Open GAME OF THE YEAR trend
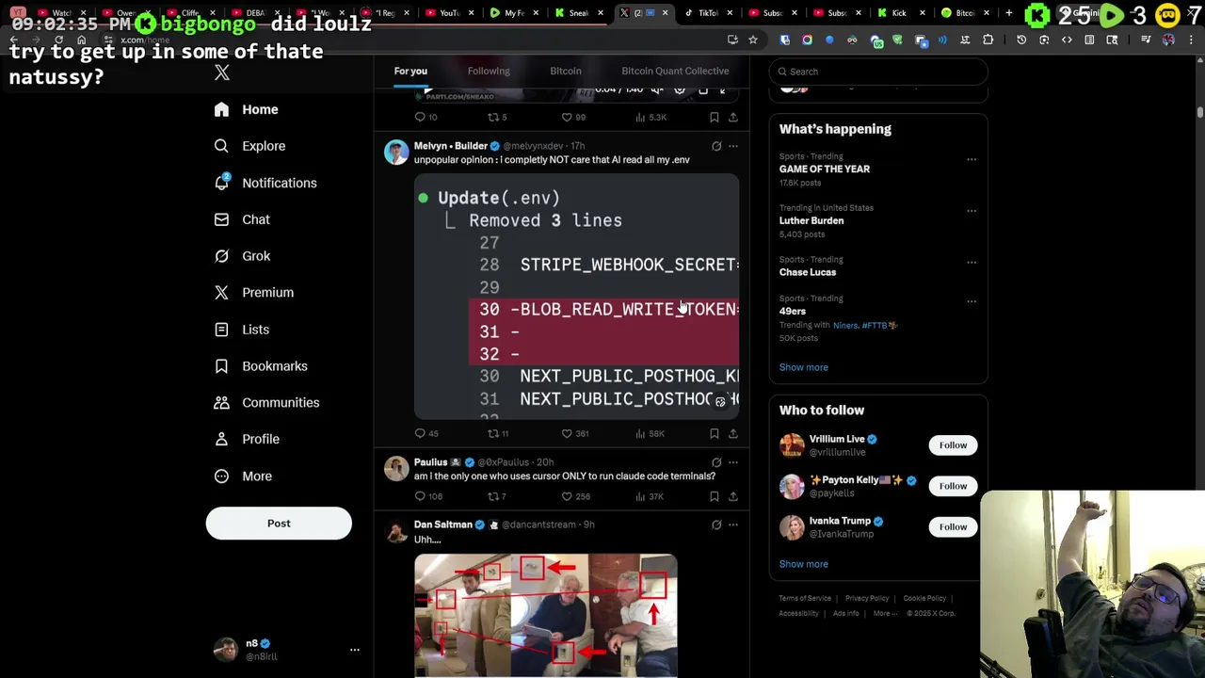1205x678 pixels. 825,169
